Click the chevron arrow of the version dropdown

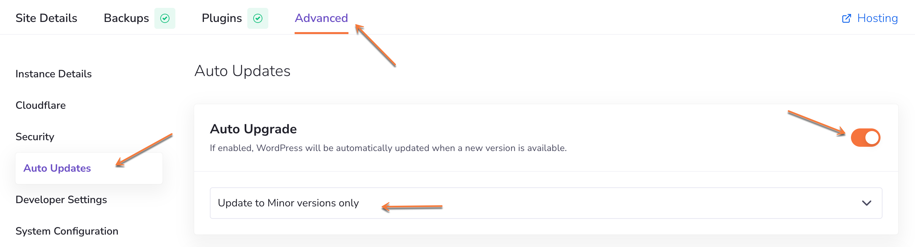pos(866,203)
